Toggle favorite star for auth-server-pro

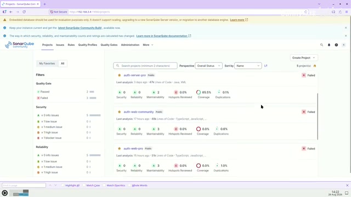pos(120,76)
